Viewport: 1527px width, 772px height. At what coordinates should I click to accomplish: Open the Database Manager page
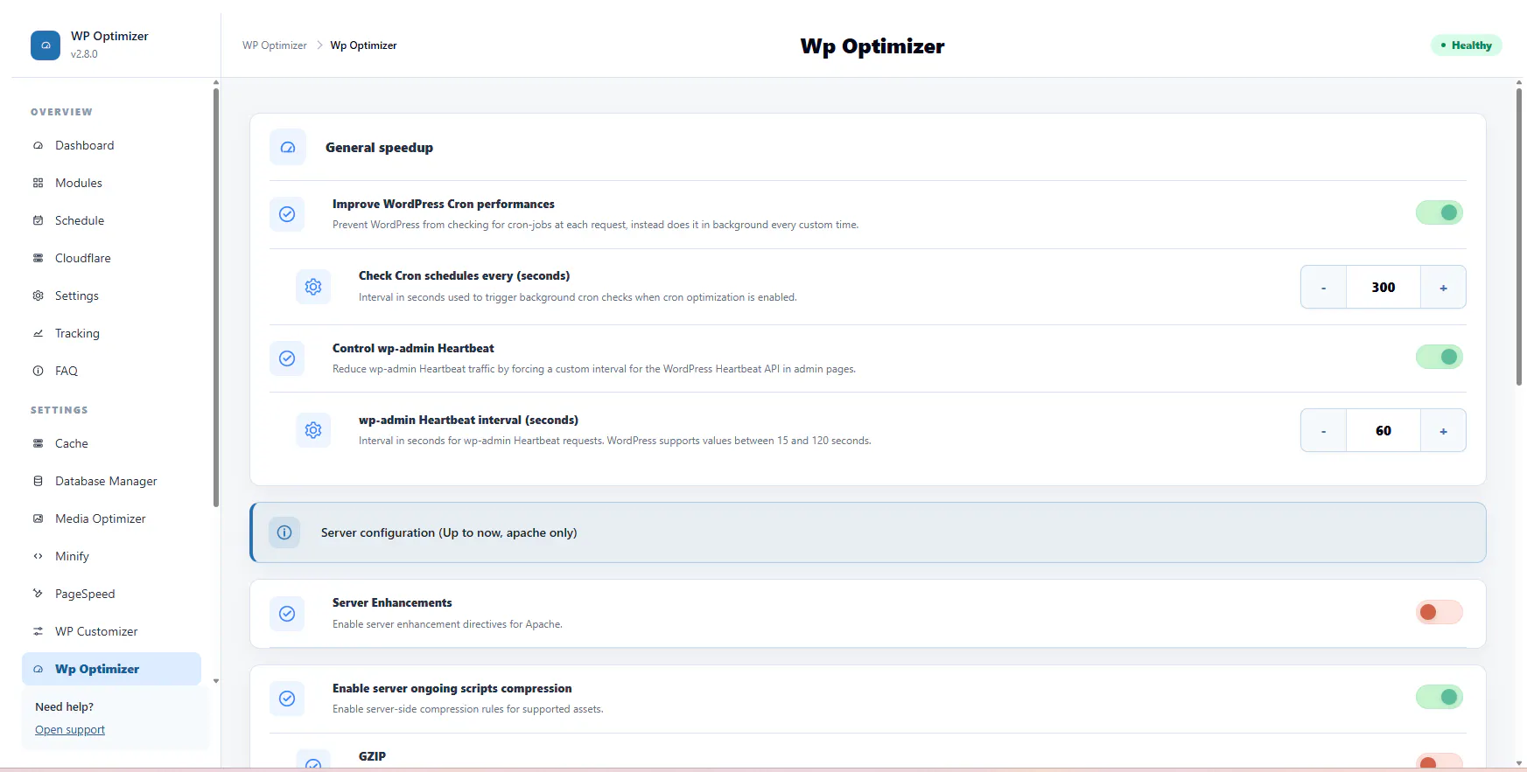[111, 482]
